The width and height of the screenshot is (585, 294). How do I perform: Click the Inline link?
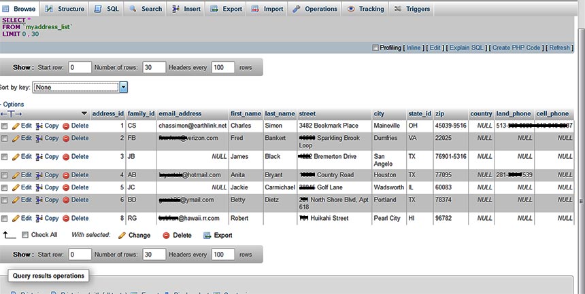(x=414, y=48)
